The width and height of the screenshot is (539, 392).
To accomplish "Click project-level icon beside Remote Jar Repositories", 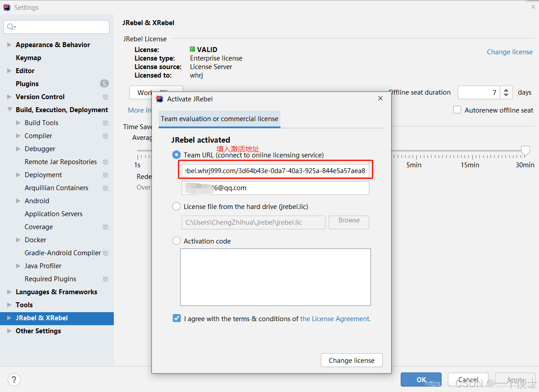I will coord(105,162).
